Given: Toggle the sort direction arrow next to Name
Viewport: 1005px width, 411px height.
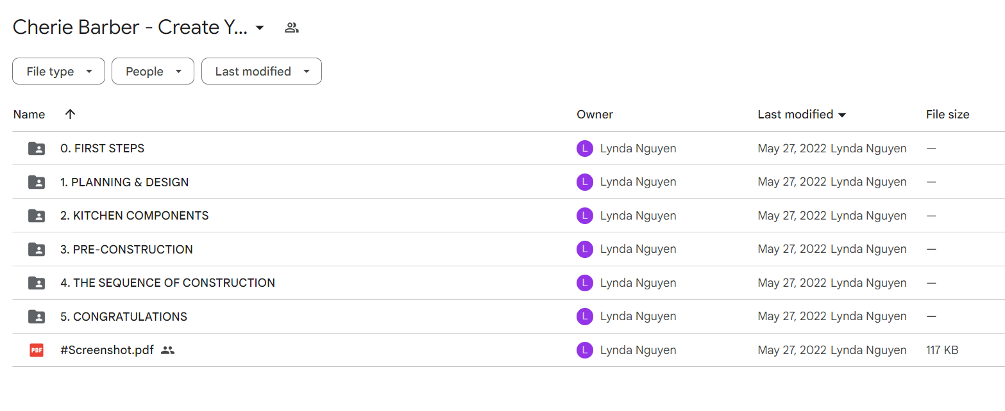Looking at the screenshot, I should tap(71, 114).
